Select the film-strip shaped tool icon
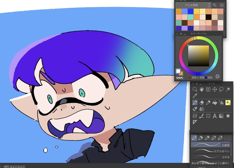This screenshot has height=168, width=234. 208,89
